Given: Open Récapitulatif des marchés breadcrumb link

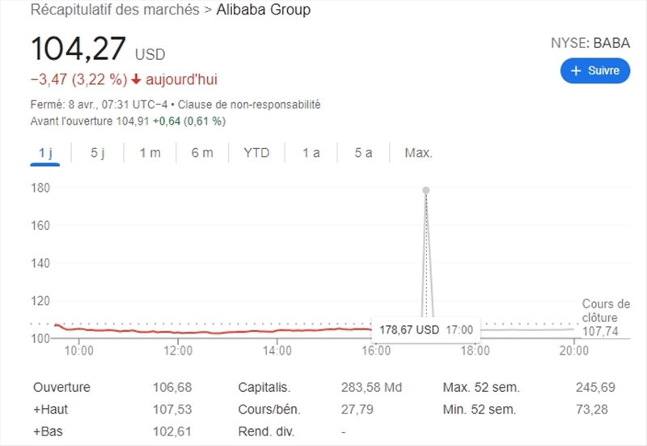Looking at the screenshot, I should (x=114, y=11).
